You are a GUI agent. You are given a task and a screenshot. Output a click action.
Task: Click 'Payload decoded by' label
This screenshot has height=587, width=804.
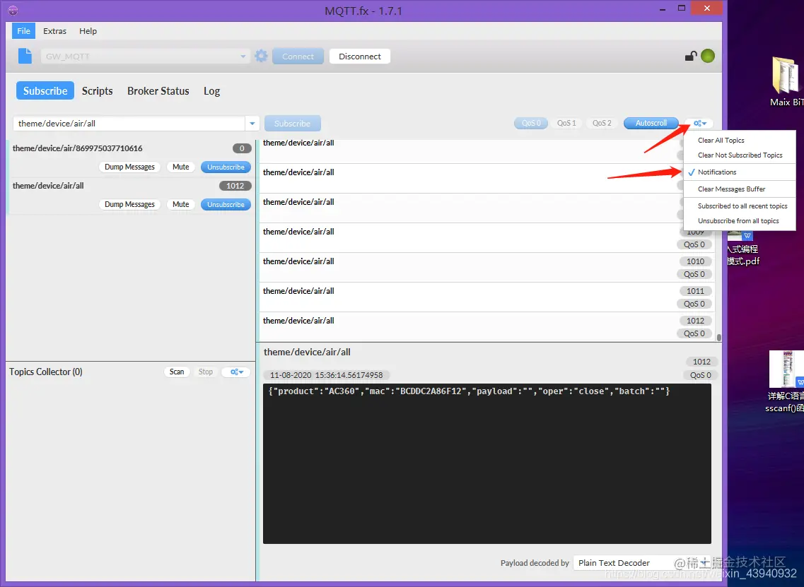click(535, 563)
